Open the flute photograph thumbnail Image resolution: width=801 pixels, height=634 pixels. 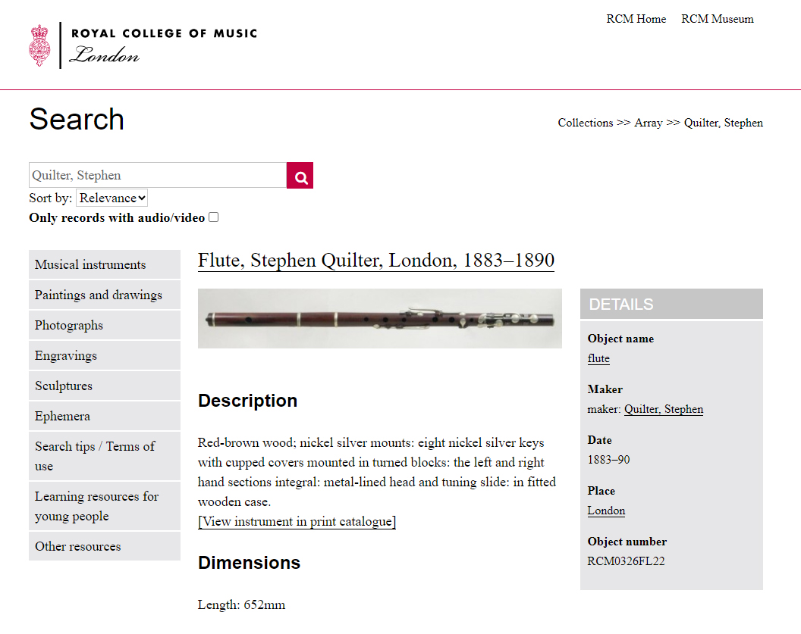click(x=379, y=319)
